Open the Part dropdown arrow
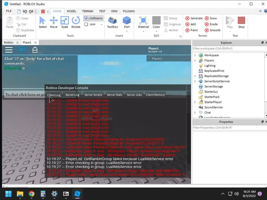 click(x=127, y=31)
